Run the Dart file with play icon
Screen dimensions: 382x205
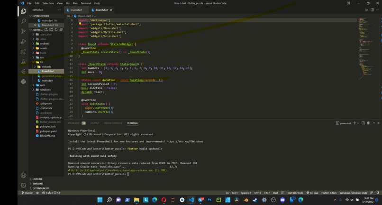[367, 10]
